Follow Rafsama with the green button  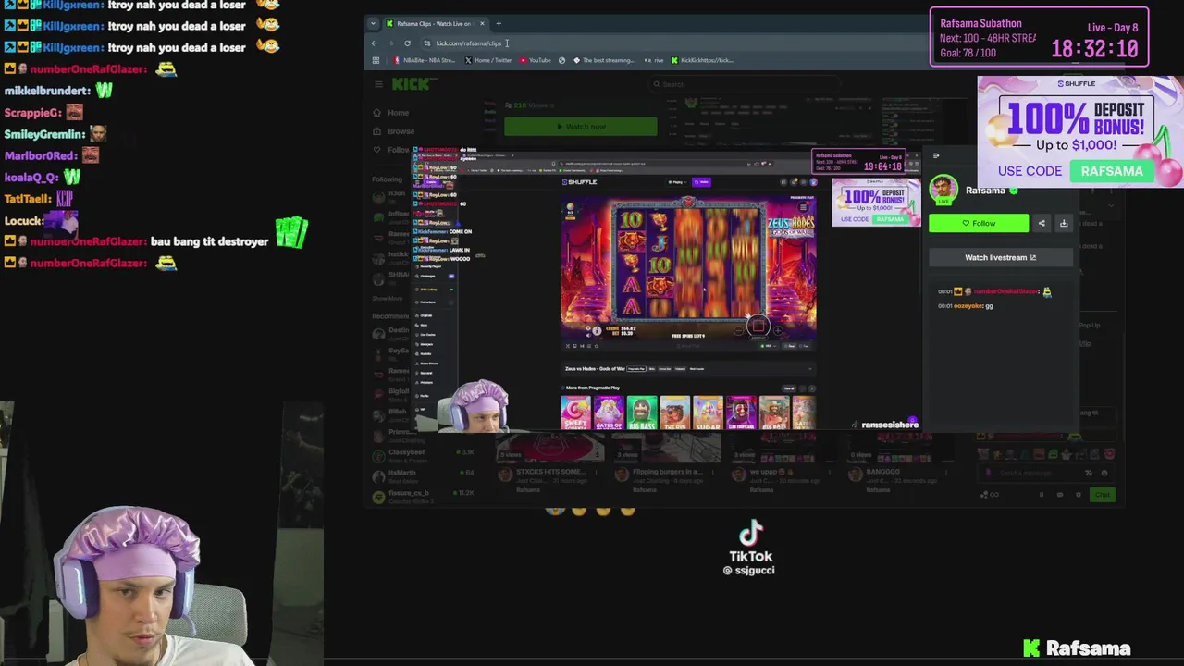[x=979, y=223]
